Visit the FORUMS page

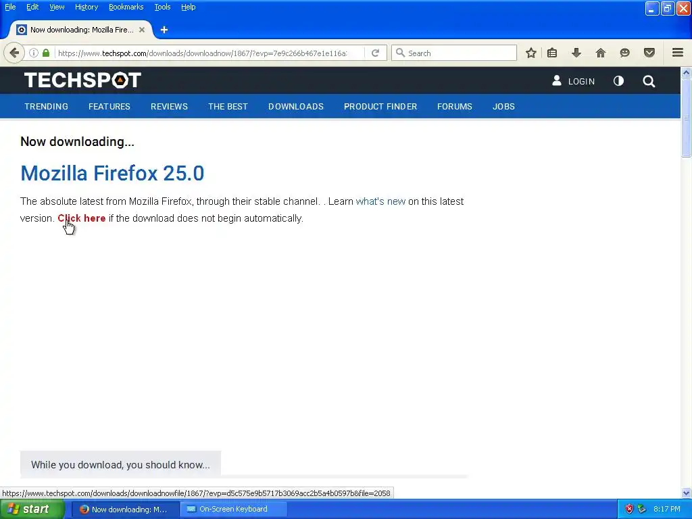click(x=455, y=106)
